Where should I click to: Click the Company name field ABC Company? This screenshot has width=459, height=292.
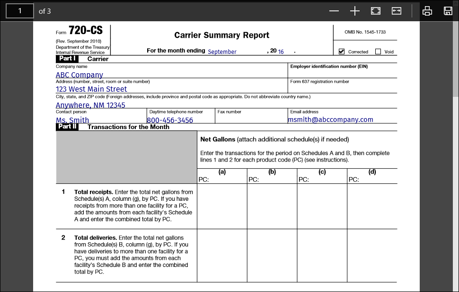pos(172,75)
